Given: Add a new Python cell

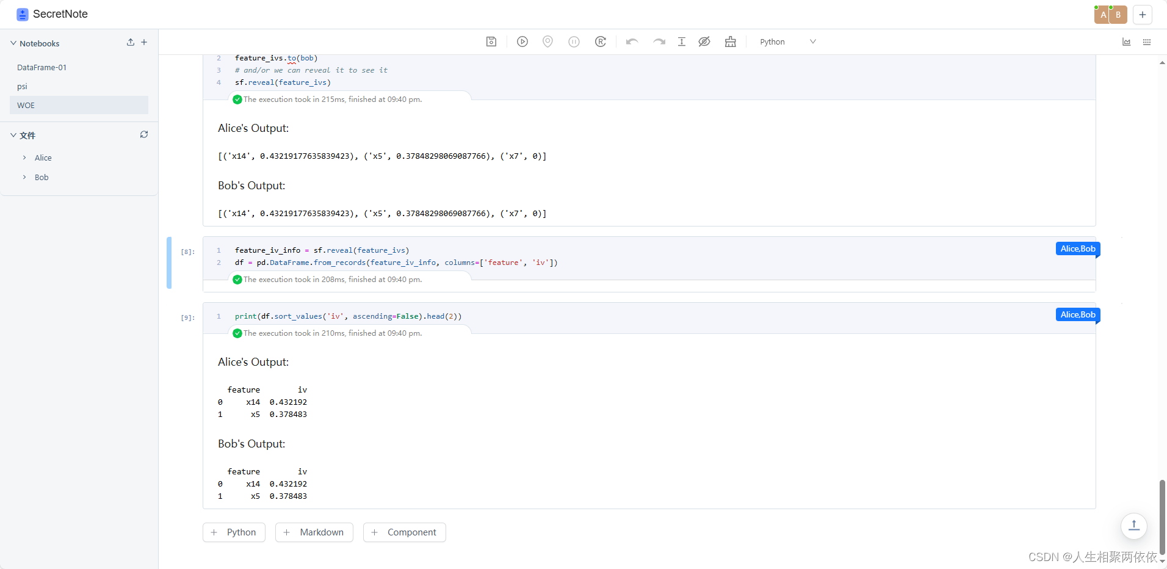Looking at the screenshot, I should click(x=234, y=532).
